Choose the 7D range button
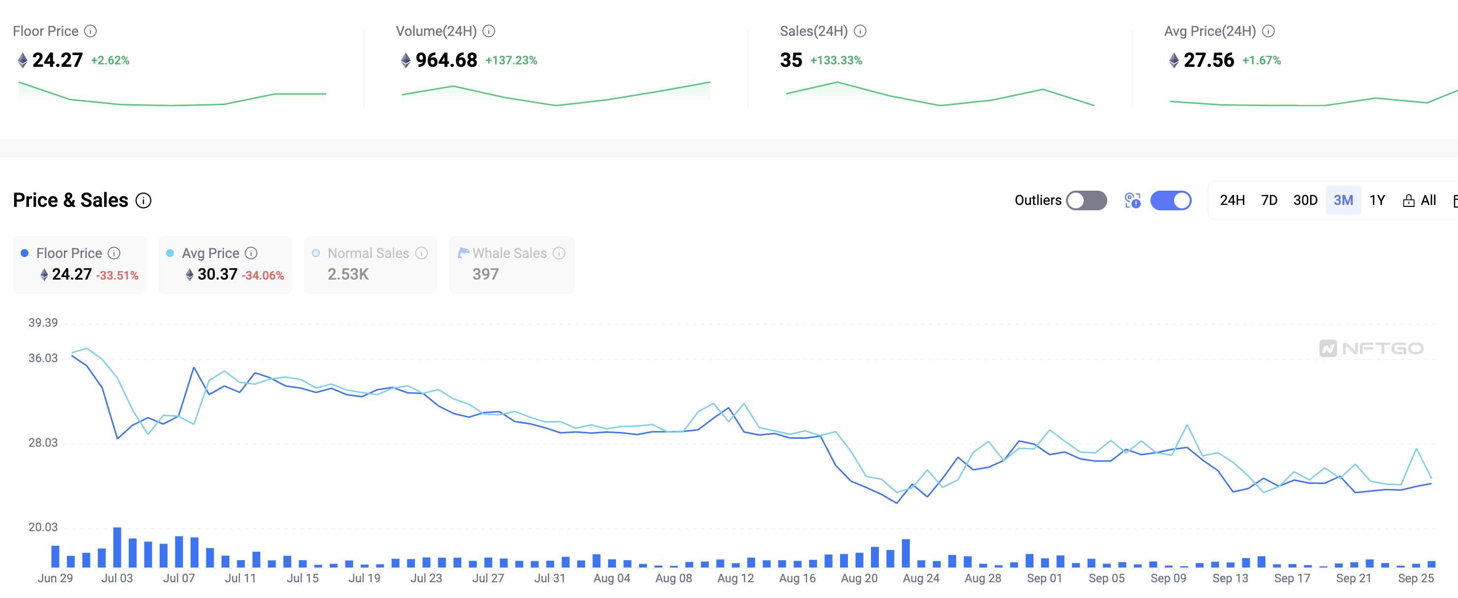This screenshot has width=1458, height=598. [1269, 200]
